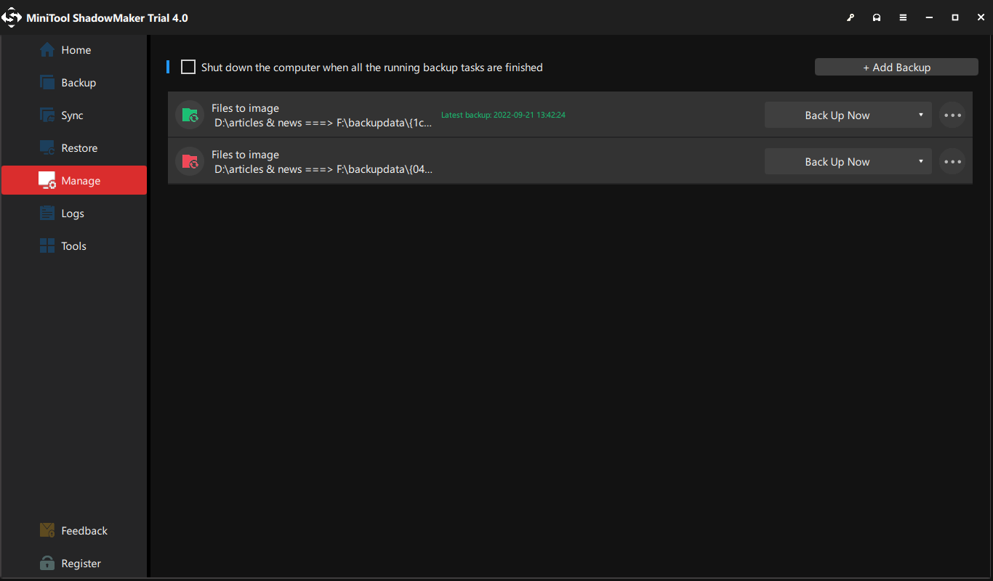Open the Sync feature icon
The height and width of the screenshot is (581, 993).
(x=47, y=115)
